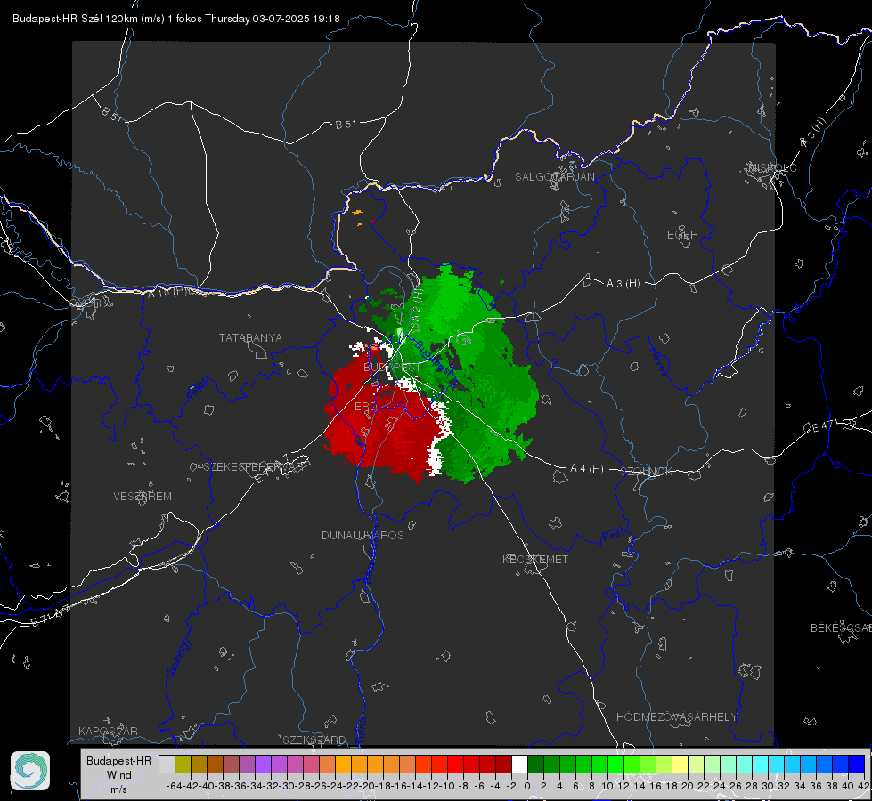Viewport: 872px width, 801px height.
Task: Click the white BUDAPEST city label
Action: point(392,368)
